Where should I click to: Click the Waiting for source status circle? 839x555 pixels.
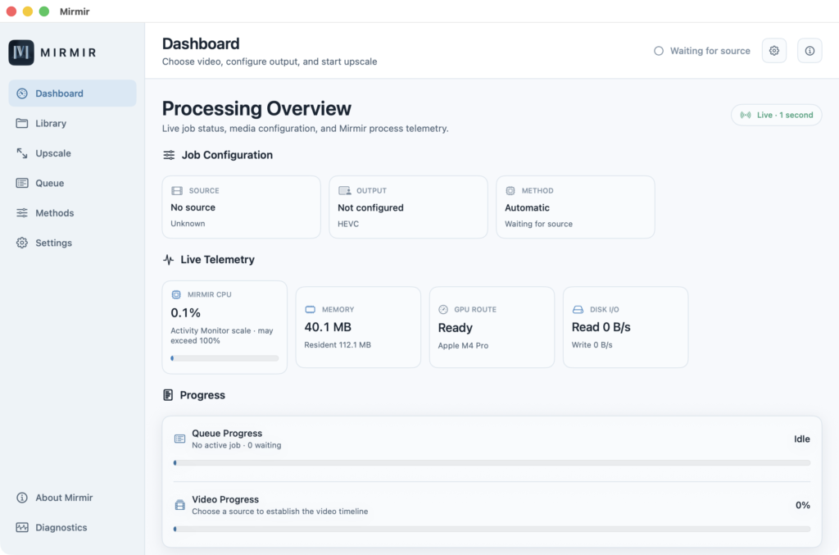point(659,51)
